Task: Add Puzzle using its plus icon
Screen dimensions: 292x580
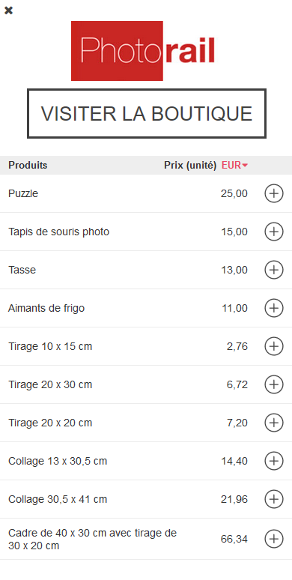Action: click(x=274, y=193)
